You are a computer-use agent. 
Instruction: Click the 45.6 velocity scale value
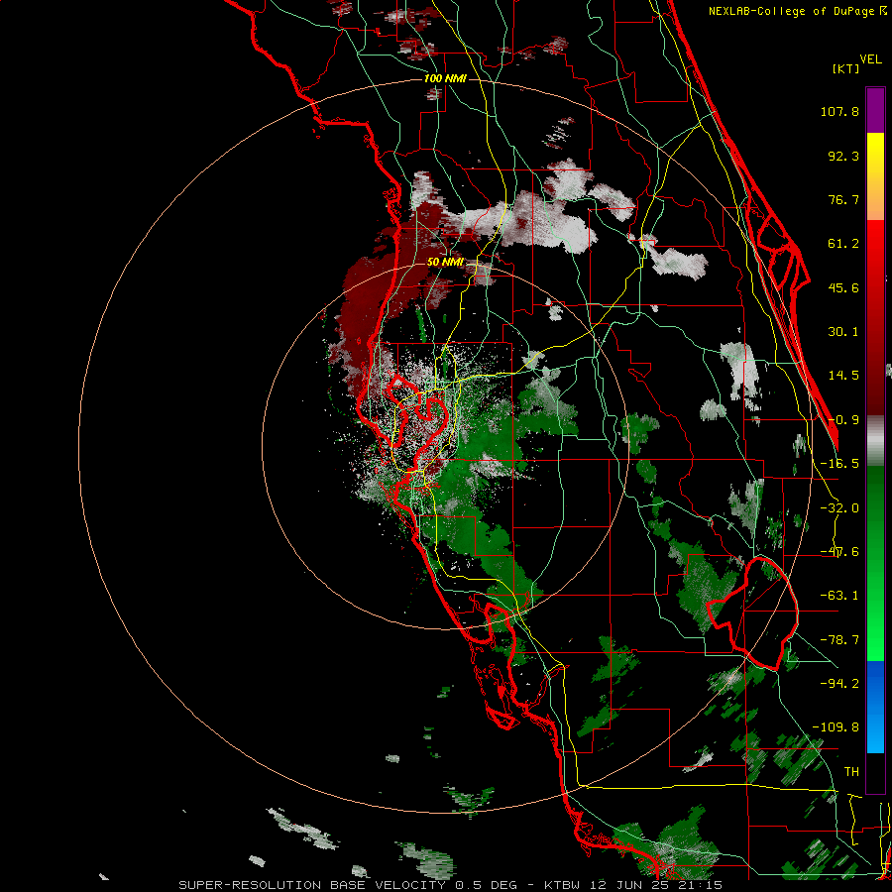[x=843, y=287]
